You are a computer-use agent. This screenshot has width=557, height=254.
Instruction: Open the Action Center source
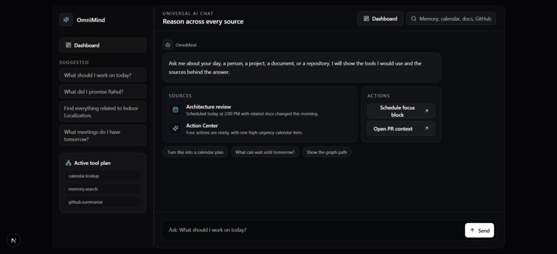260,129
